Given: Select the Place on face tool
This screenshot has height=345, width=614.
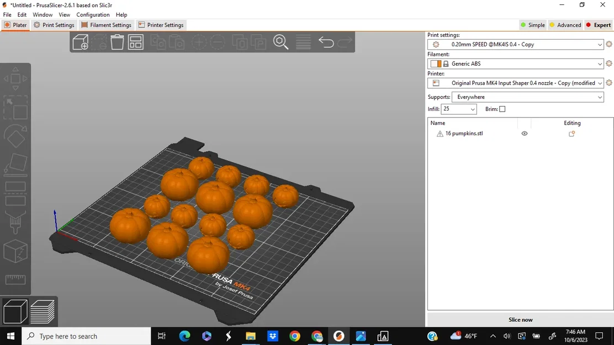Looking at the screenshot, I should point(15,164).
